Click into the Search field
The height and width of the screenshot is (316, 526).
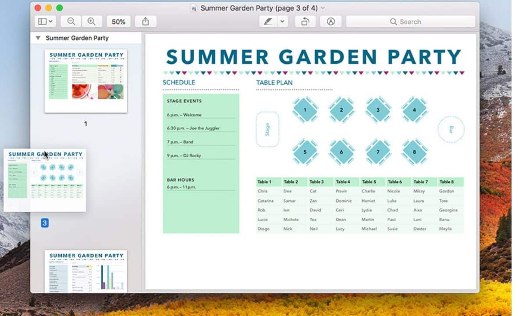tap(410, 22)
